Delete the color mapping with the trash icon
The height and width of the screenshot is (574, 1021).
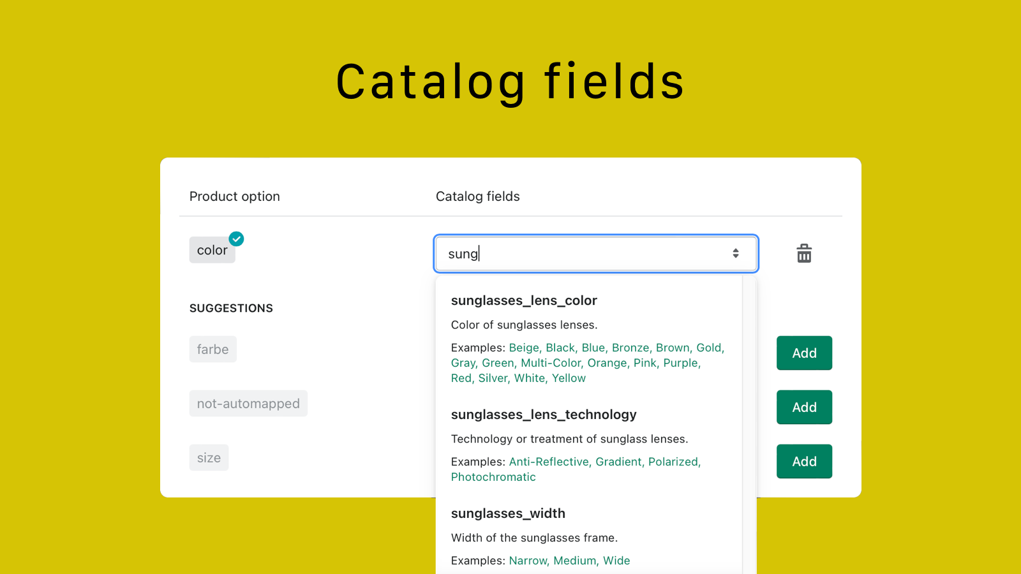[804, 253]
